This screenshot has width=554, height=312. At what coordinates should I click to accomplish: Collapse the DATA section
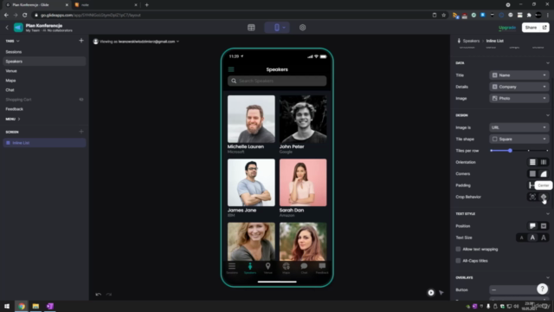pyautogui.click(x=548, y=63)
